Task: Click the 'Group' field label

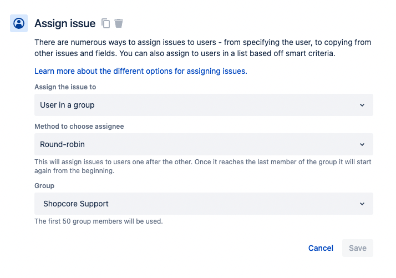Action: pyautogui.click(x=44, y=186)
